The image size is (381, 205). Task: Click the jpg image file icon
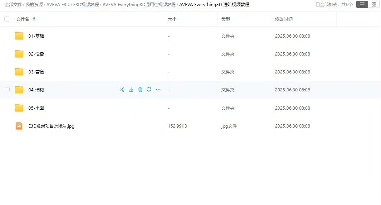coord(19,126)
